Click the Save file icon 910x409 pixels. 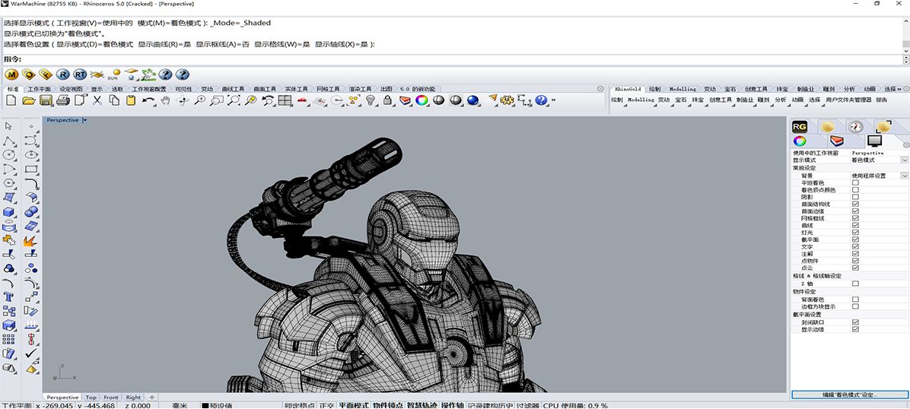46,100
